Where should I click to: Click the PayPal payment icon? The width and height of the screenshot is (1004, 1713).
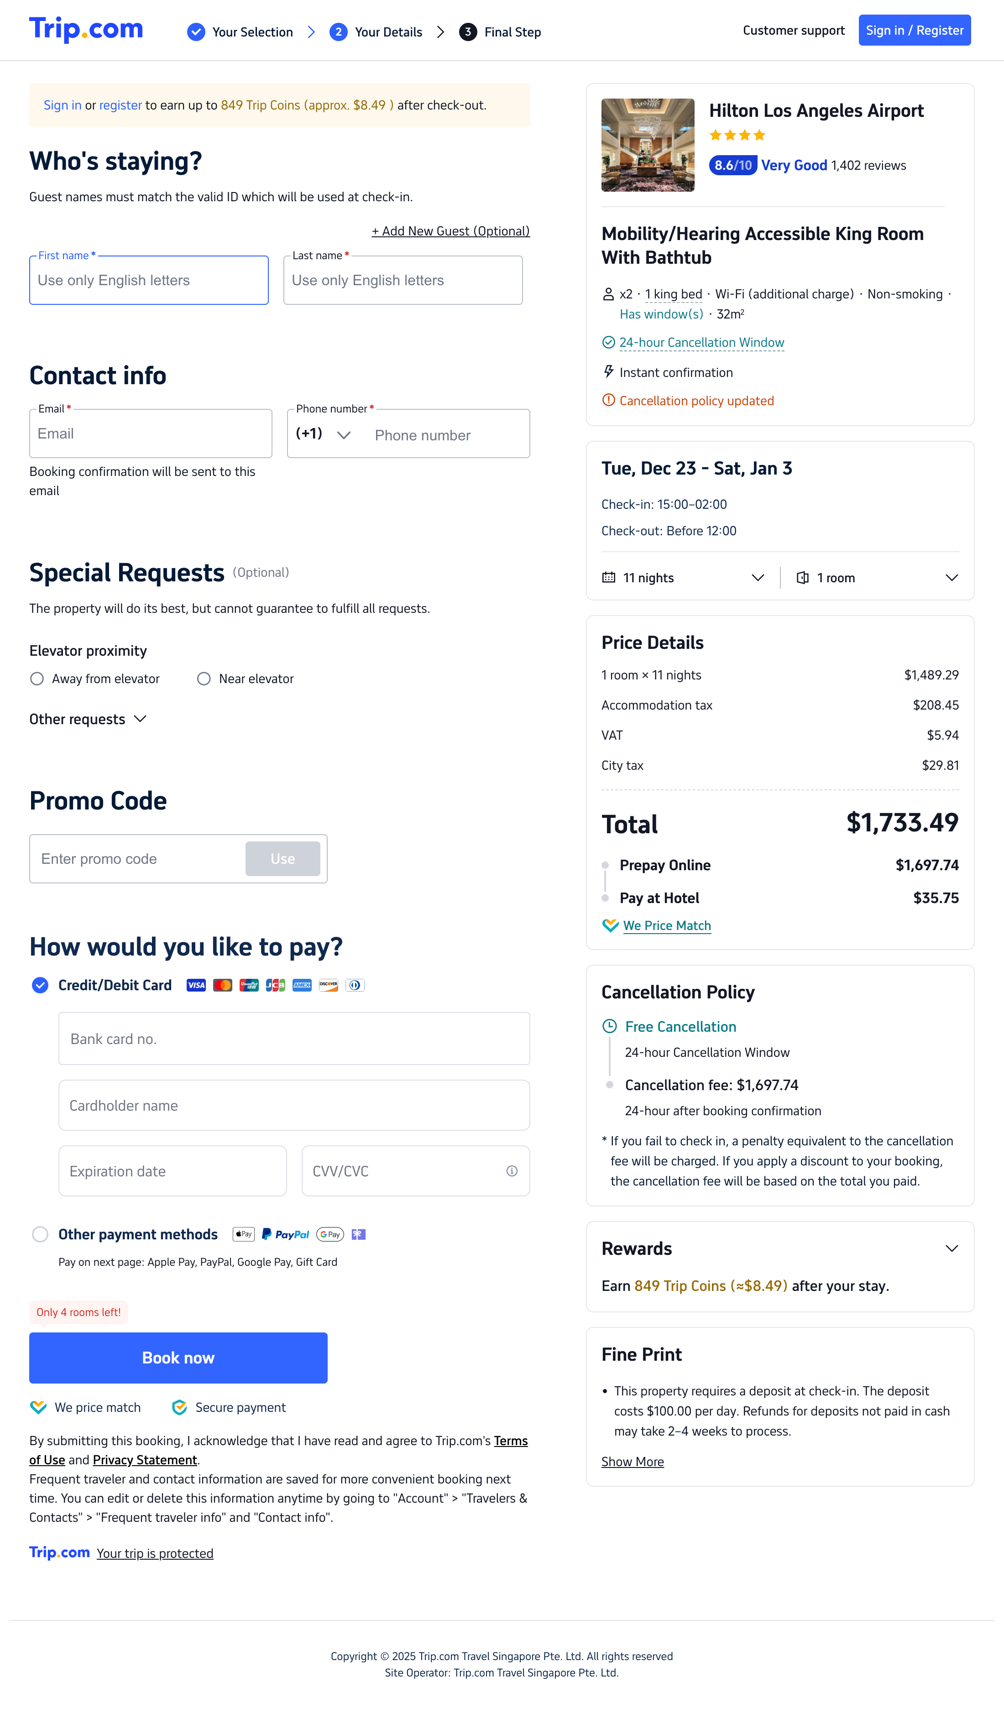[286, 1234]
